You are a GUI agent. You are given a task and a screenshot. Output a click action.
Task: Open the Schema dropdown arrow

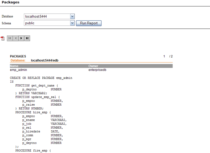click(72, 23)
